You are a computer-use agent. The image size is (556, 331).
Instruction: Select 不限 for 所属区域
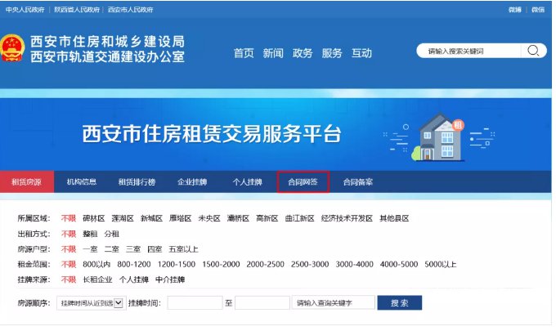click(x=69, y=218)
